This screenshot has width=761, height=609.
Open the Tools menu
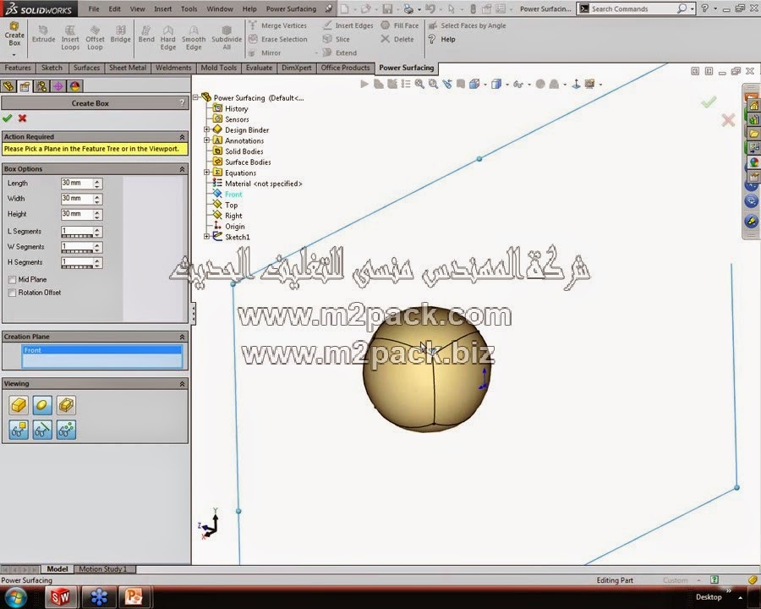click(189, 8)
